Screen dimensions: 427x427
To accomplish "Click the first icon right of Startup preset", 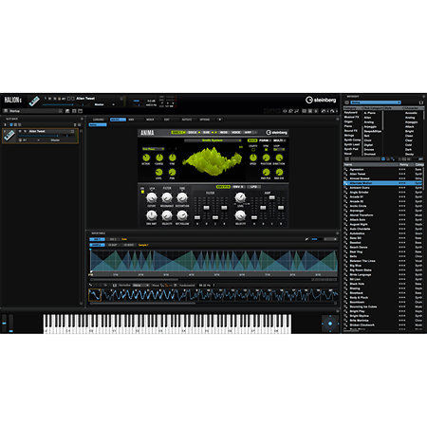I will tap(67, 111).
